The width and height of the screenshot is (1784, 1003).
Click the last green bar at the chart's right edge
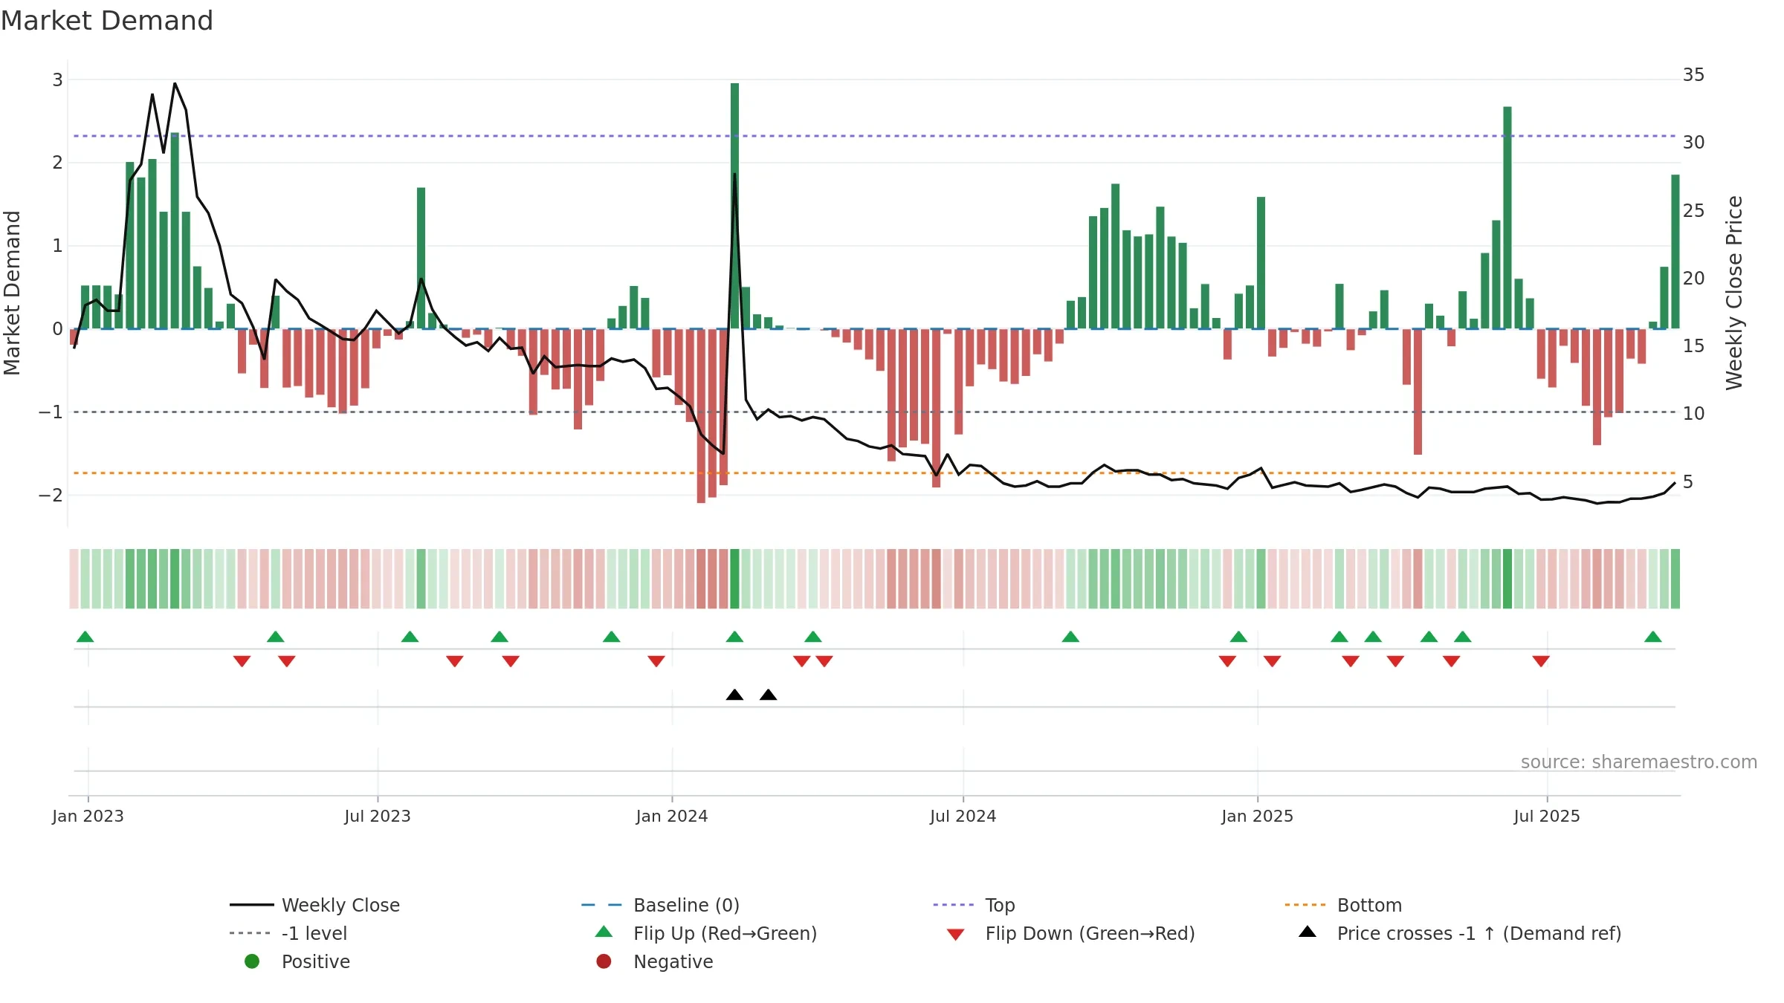pos(1675,252)
